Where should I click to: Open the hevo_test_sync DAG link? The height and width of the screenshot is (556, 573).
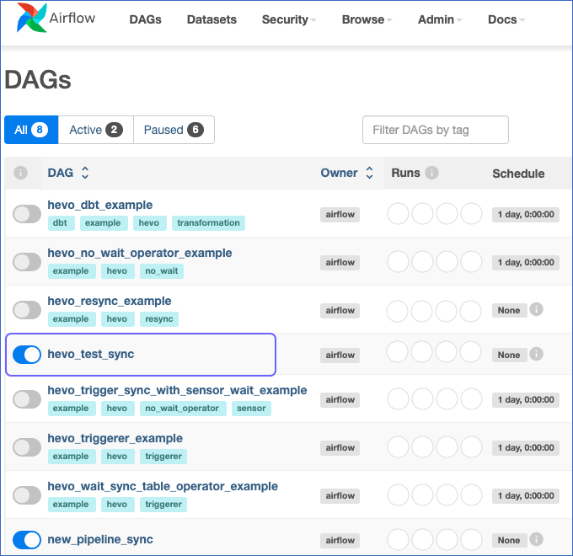pyautogui.click(x=91, y=354)
